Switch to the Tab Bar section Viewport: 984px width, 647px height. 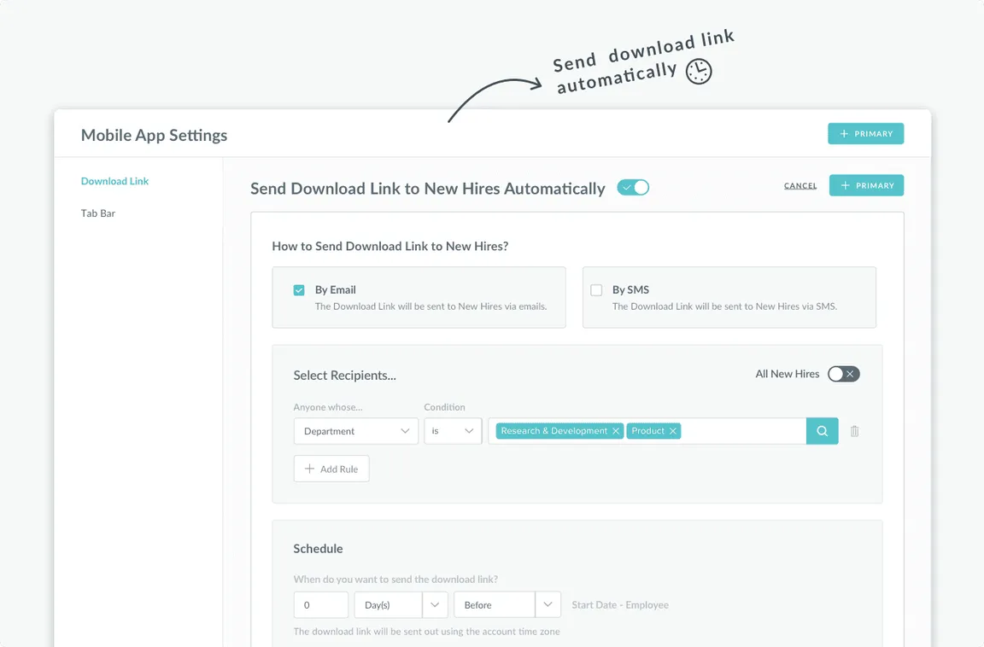click(98, 213)
